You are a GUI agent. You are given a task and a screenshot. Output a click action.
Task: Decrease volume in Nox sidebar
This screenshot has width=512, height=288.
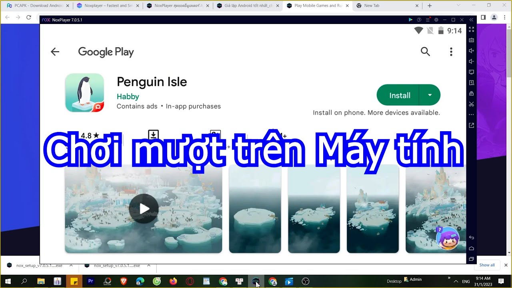point(471,61)
